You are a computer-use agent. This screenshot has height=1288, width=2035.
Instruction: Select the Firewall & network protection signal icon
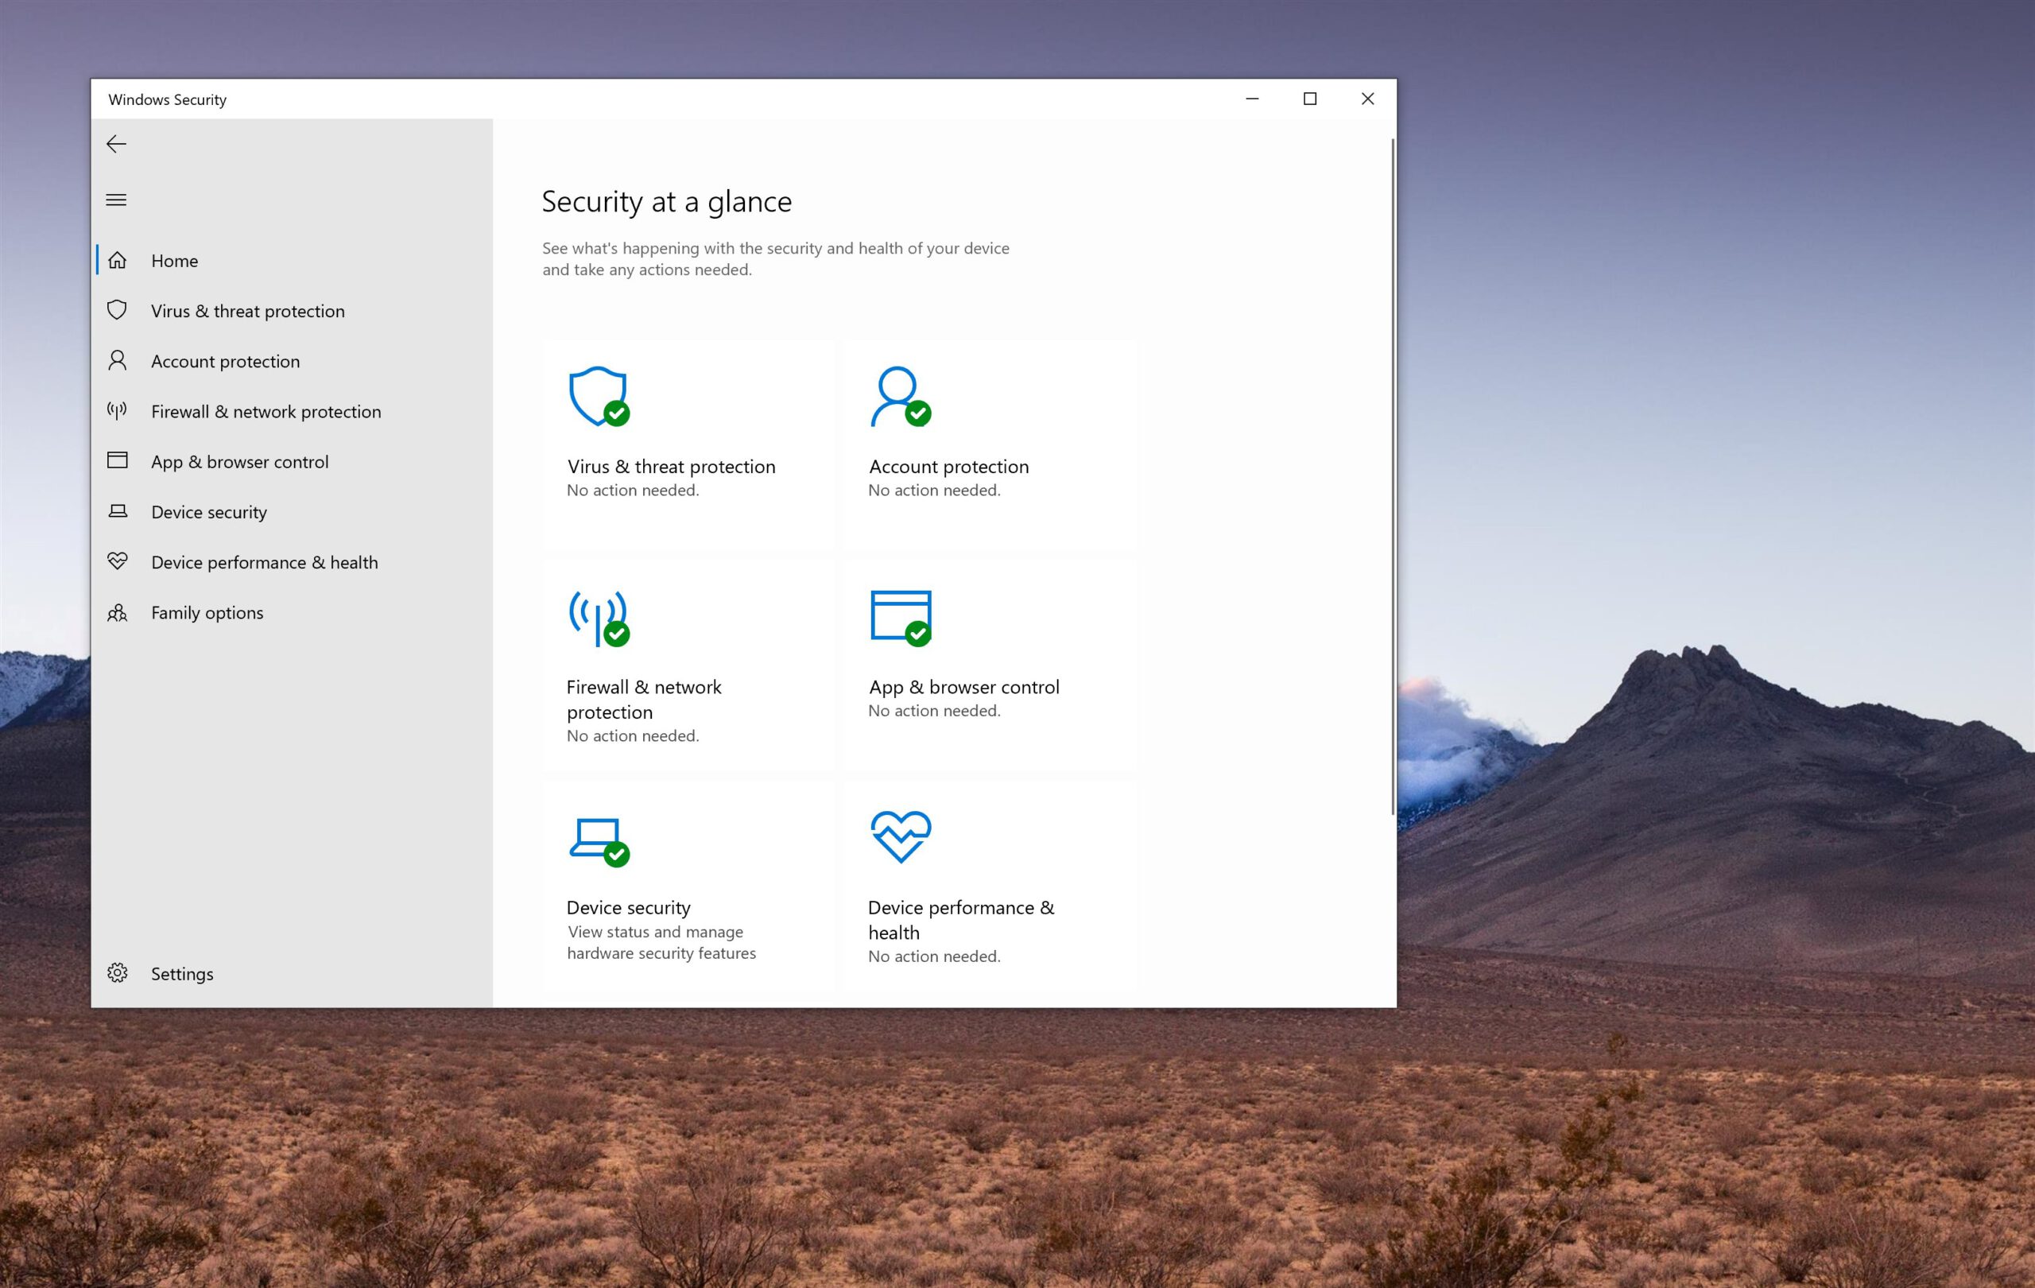click(x=118, y=412)
